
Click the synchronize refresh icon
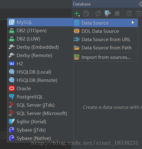[98, 13]
